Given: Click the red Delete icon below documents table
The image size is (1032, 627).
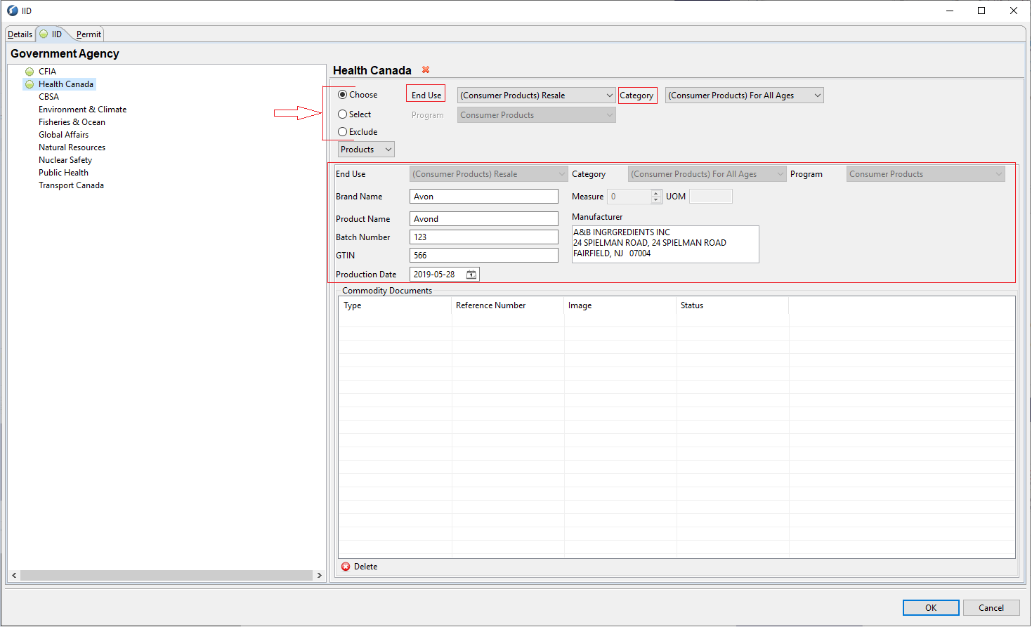Looking at the screenshot, I should tap(346, 567).
